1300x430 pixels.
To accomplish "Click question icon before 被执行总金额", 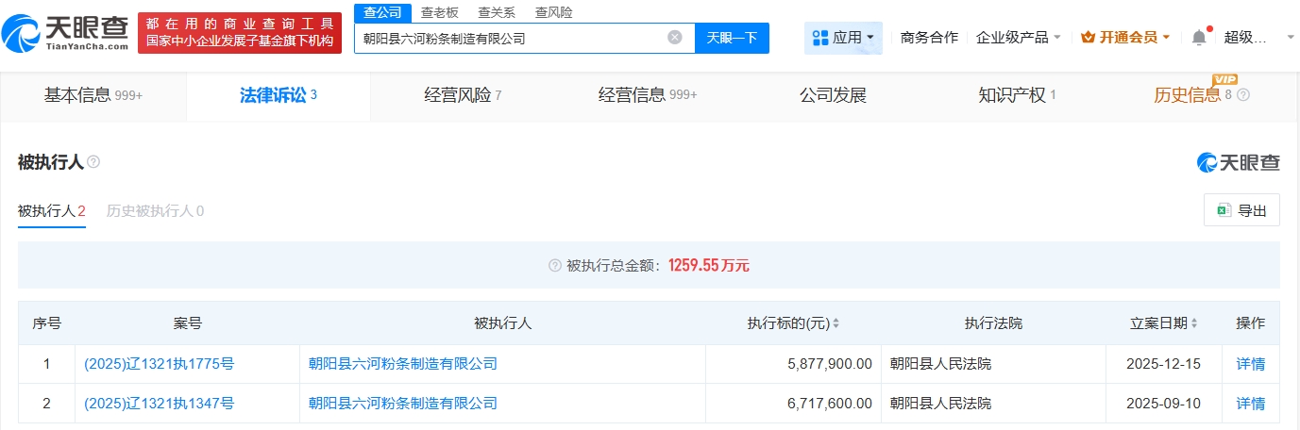I will pos(555,266).
